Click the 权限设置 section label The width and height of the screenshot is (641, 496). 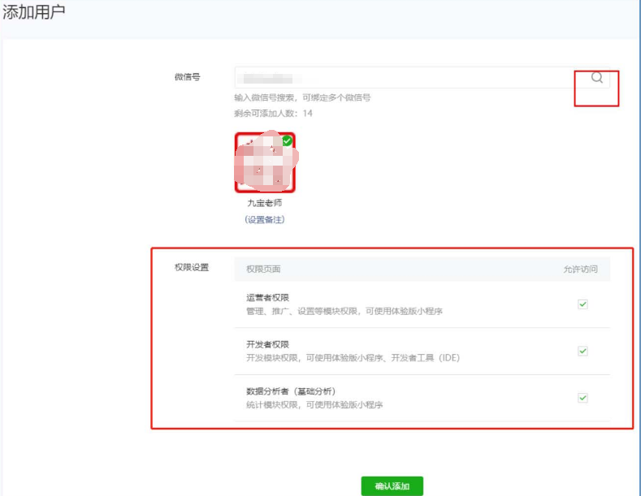tap(191, 268)
